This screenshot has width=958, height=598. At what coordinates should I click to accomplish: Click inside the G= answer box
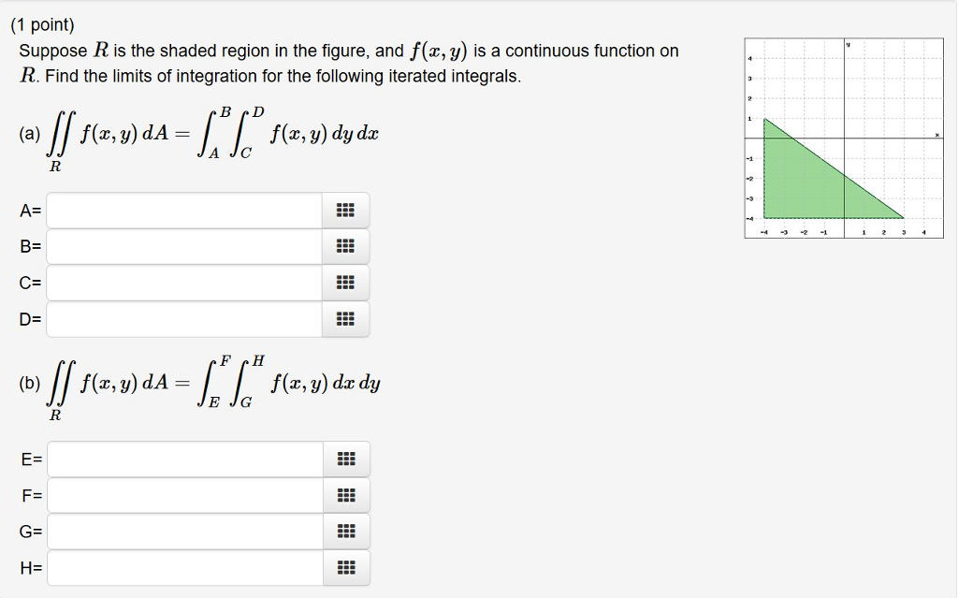182,531
